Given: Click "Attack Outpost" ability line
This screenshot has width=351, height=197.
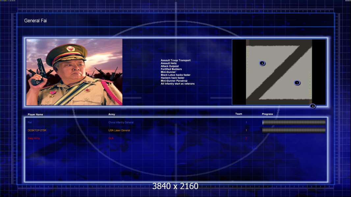Looking at the screenshot, I should click(170, 66).
